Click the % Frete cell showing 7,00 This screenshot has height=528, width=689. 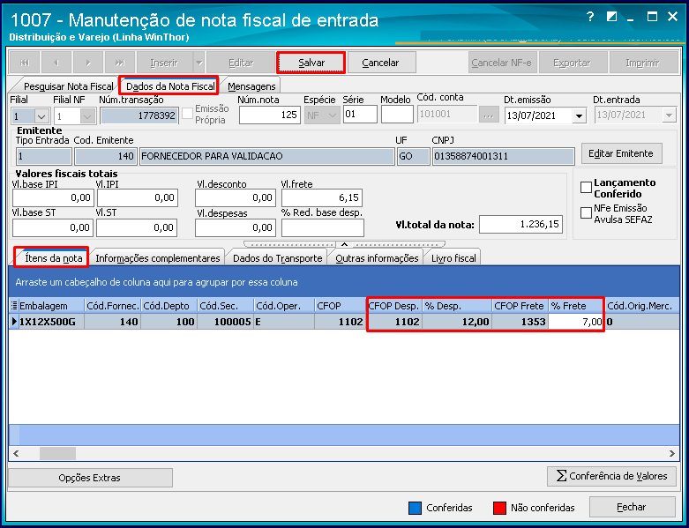click(575, 322)
